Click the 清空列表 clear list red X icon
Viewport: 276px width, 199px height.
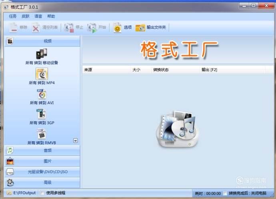36,28
